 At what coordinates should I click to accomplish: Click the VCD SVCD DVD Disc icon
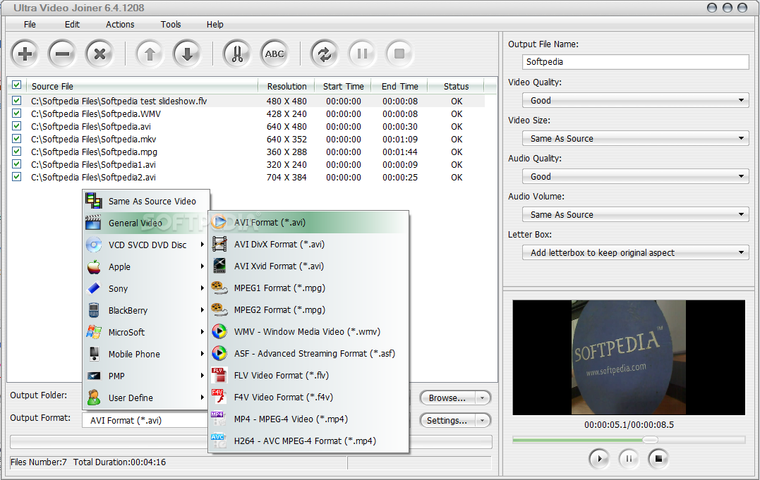point(94,245)
